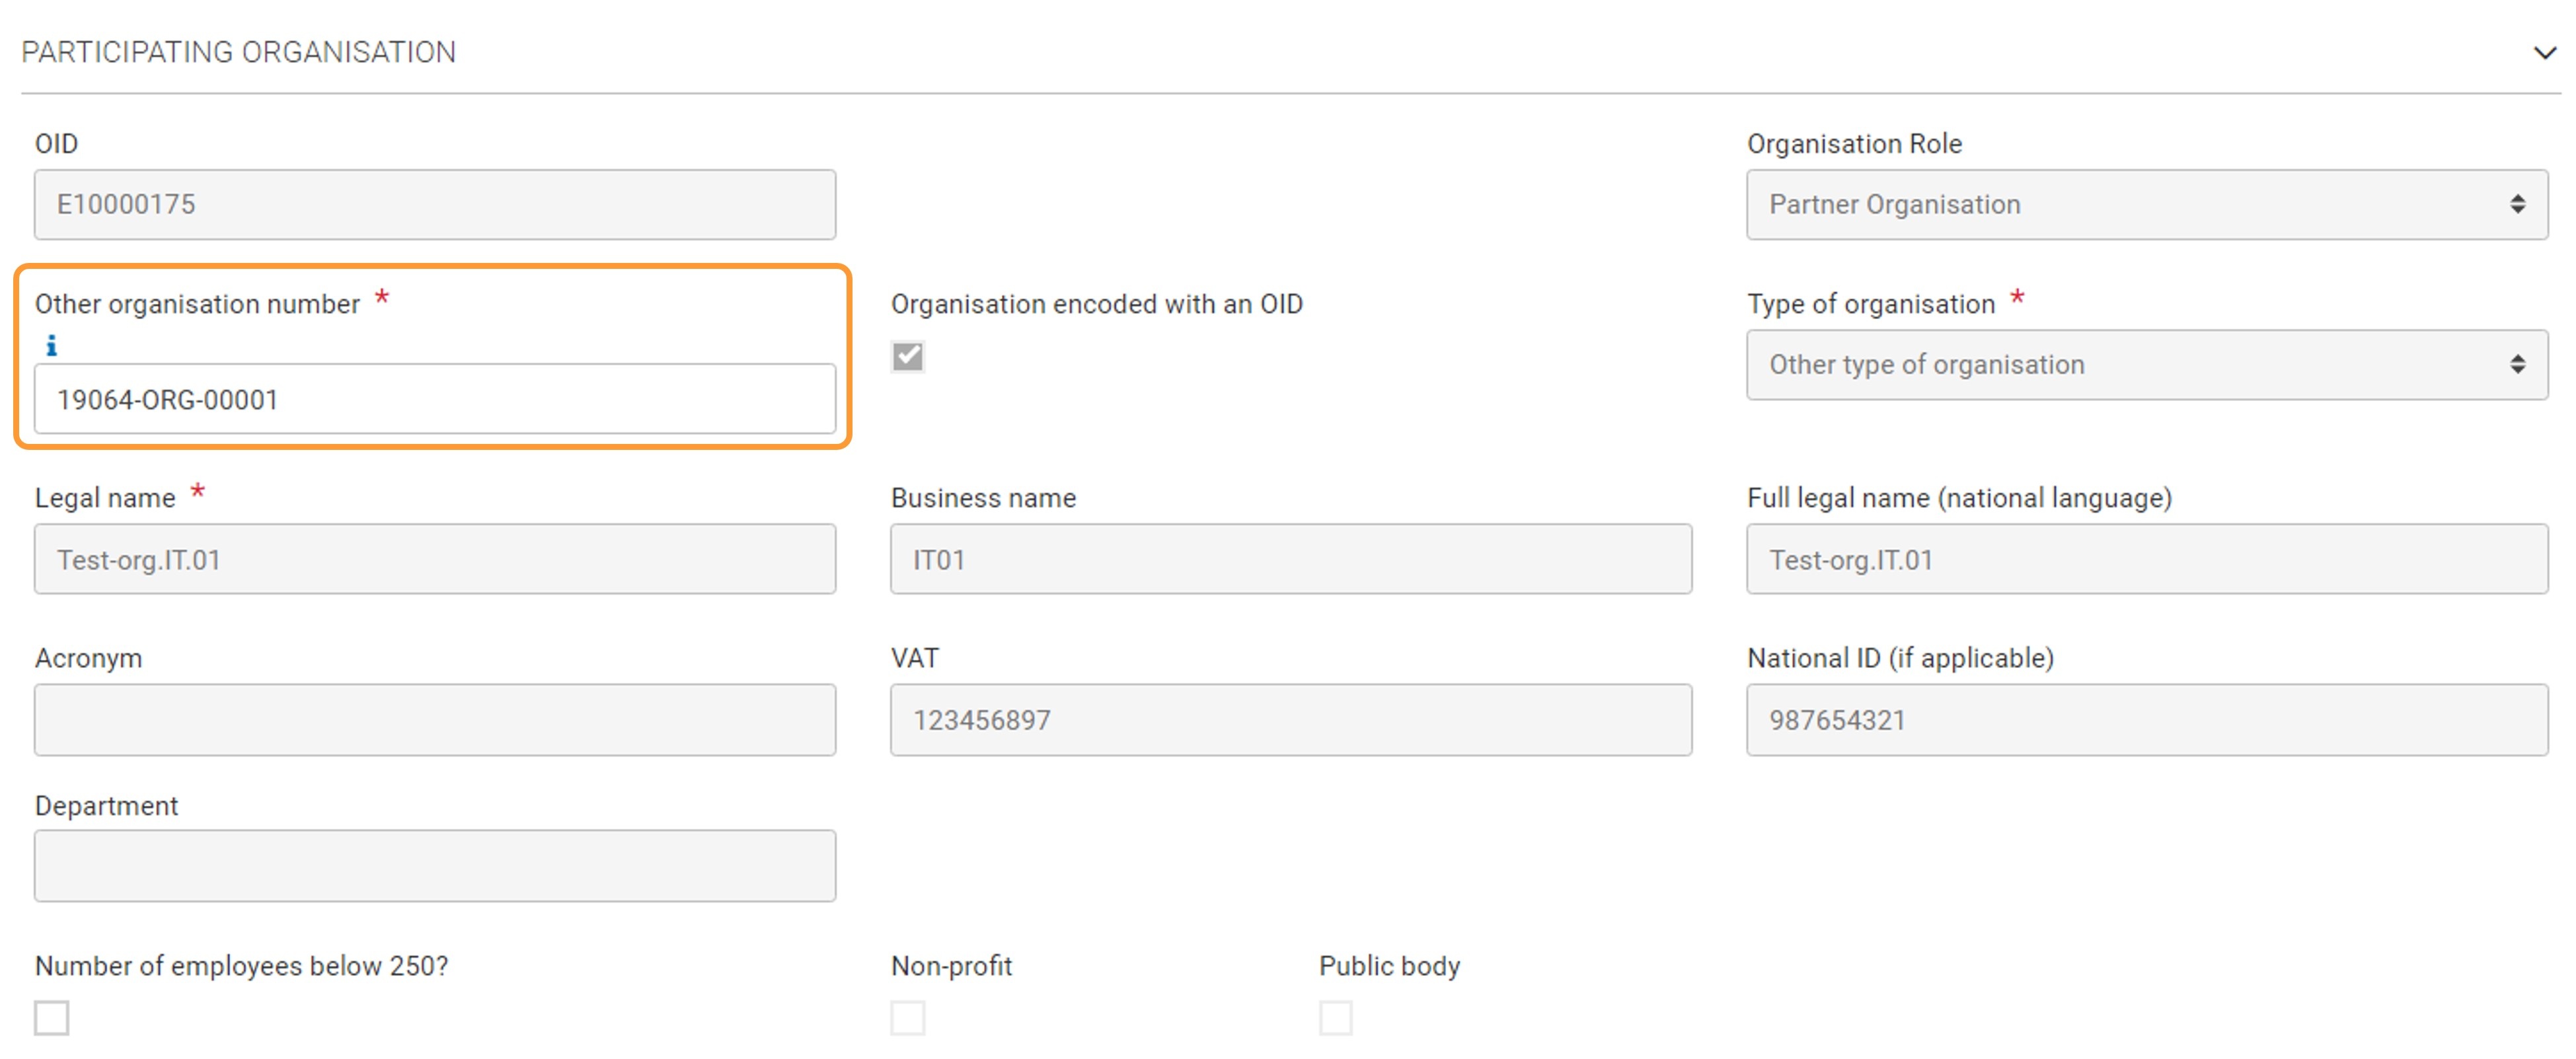Check the Number of employees below 250 box
This screenshot has width=2576, height=1059.
tap(51, 1017)
